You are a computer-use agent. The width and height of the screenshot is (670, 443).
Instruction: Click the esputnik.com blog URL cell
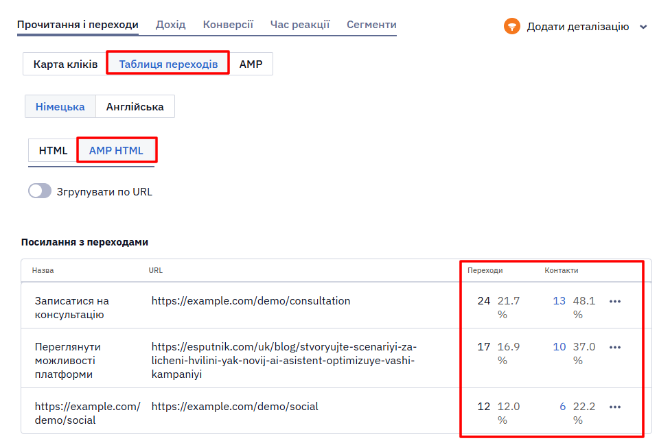click(284, 361)
